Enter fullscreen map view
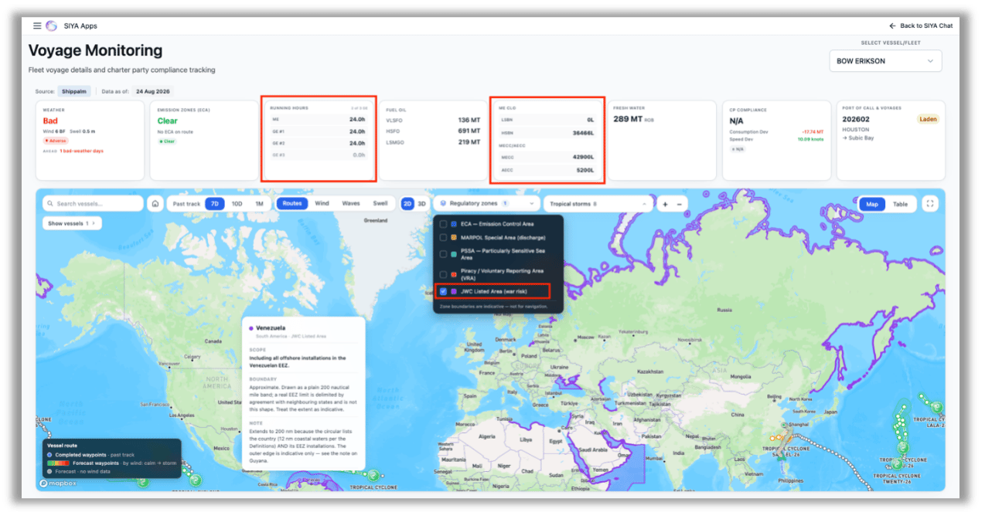 [930, 204]
